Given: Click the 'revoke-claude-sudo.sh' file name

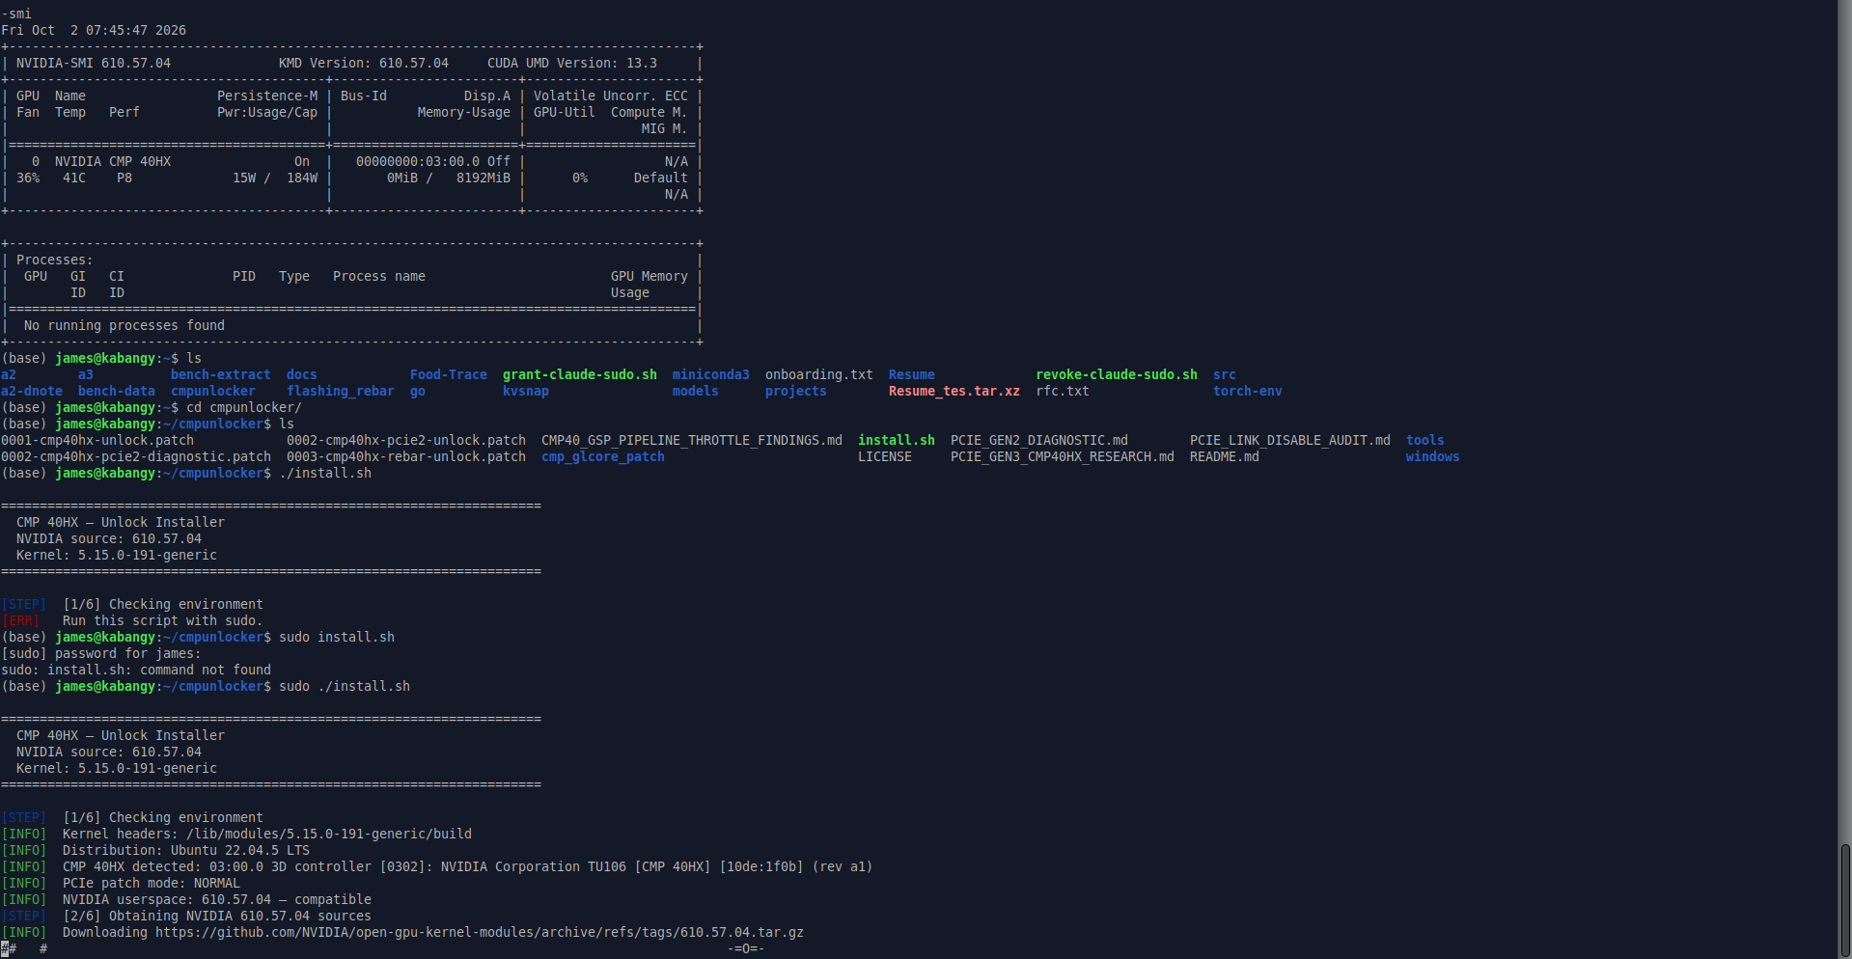Looking at the screenshot, I should pyautogui.click(x=1117, y=374).
